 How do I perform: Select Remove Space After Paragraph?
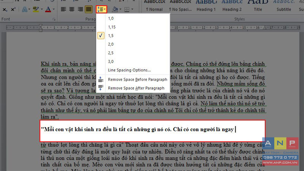click(133, 88)
